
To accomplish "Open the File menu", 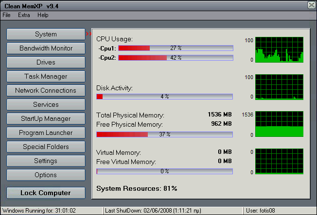I will coord(6,15).
